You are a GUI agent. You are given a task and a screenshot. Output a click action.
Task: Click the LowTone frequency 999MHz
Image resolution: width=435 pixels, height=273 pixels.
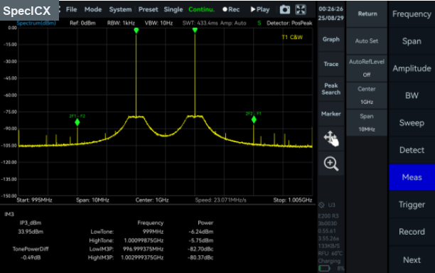153,232
